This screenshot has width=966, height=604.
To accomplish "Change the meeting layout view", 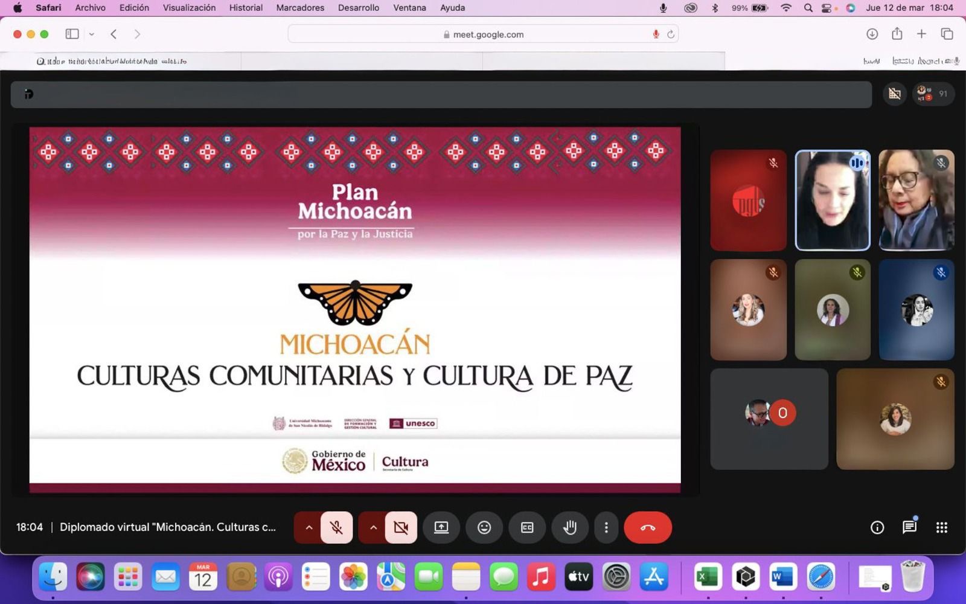I will (894, 94).
